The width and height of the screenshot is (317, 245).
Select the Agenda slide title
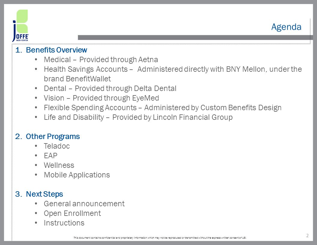click(286, 27)
